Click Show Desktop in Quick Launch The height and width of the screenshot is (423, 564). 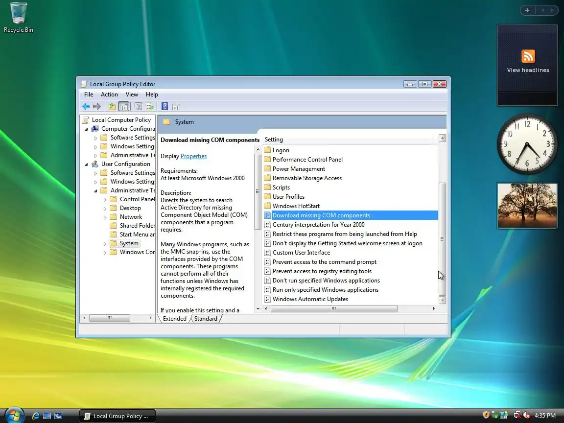click(47, 416)
